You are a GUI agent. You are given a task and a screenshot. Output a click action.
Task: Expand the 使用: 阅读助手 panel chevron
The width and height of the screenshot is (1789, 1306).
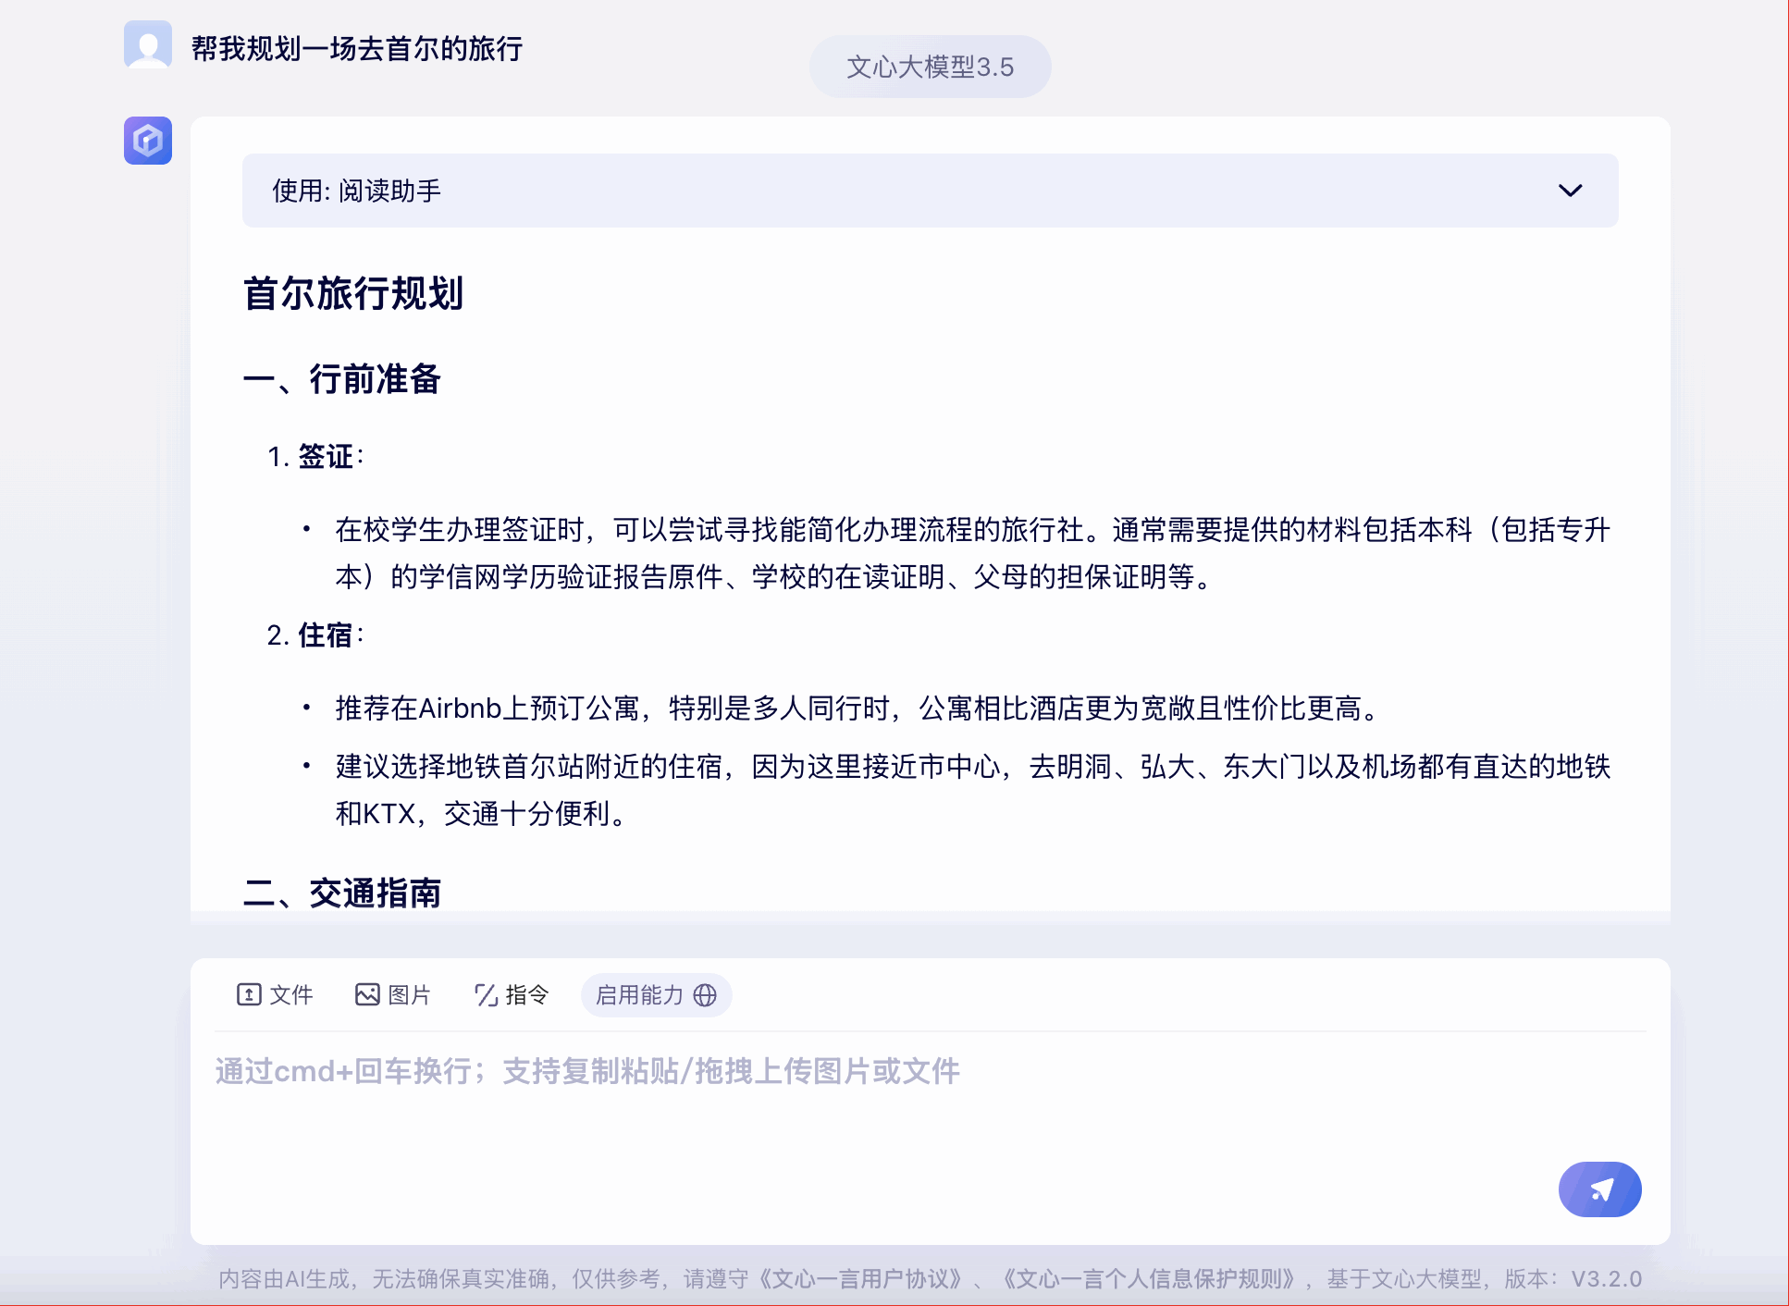click(x=1570, y=191)
